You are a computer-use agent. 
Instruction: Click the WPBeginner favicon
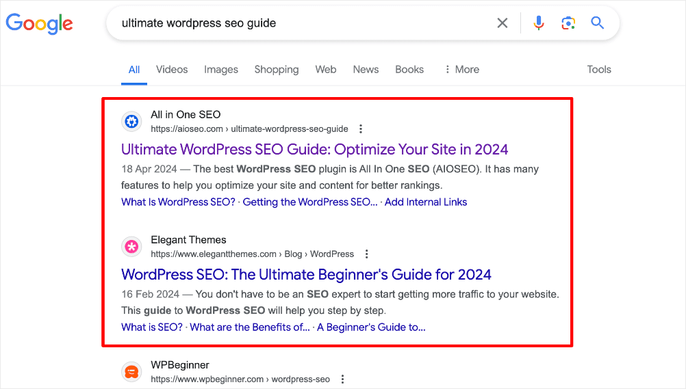pos(131,371)
